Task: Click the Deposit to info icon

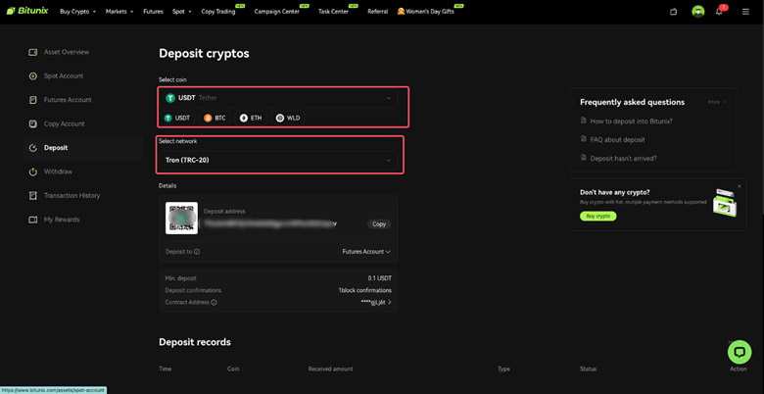Action: pos(197,252)
